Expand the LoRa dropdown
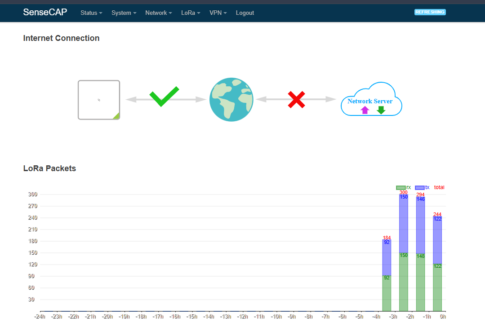This screenshot has width=485, height=336. [x=191, y=13]
